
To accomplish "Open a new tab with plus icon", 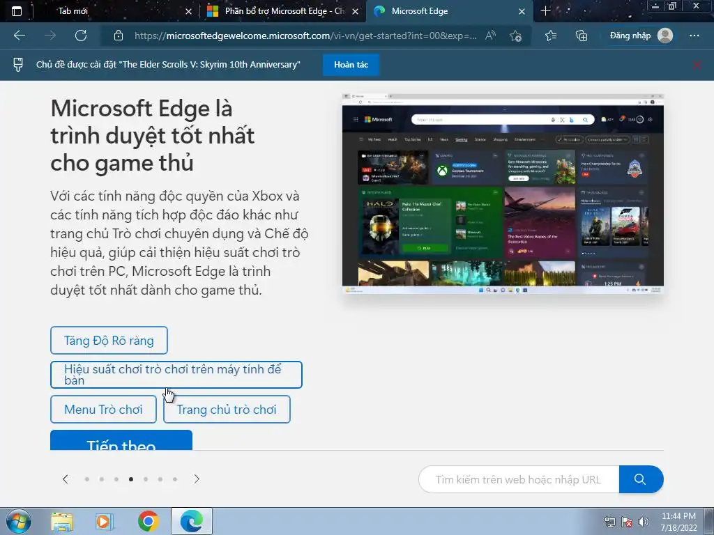I will (545, 11).
